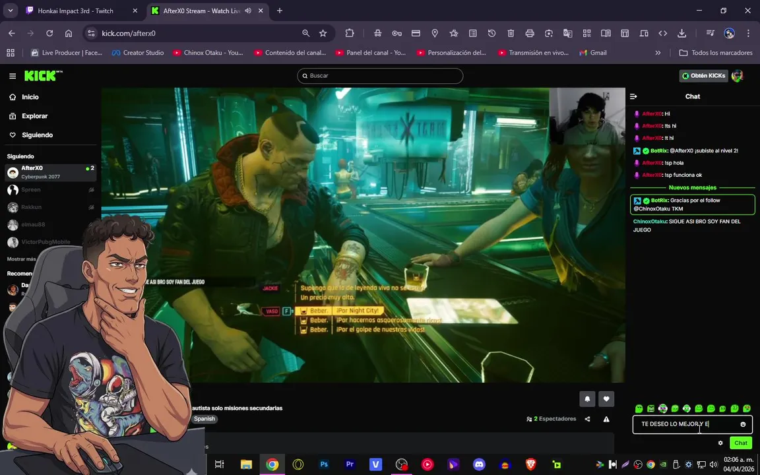Image resolution: width=760 pixels, height=475 pixels.
Task: Click the printer icon in toolbar
Action: point(530,34)
